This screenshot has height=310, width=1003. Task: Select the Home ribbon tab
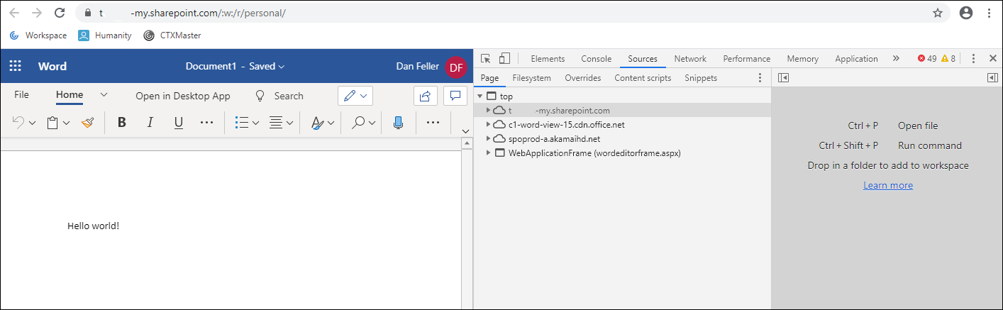point(70,94)
